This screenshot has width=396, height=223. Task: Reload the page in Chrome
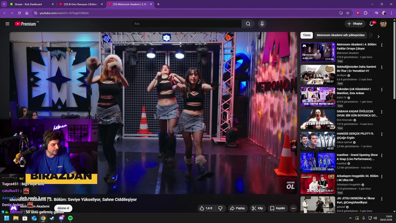click(x=19, y=13)
